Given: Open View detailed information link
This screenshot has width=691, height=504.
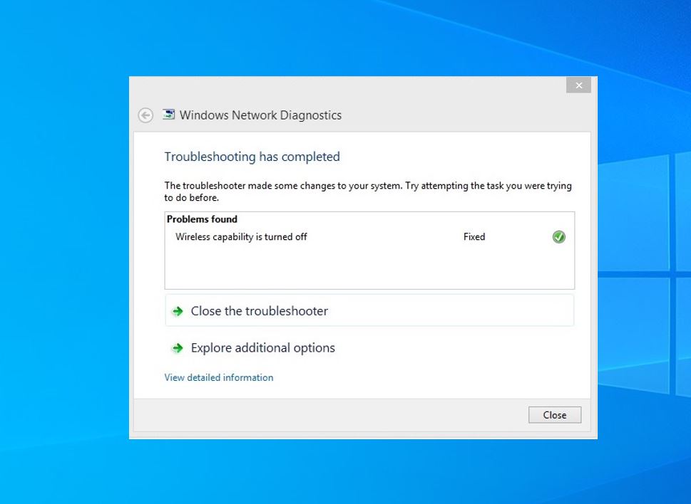Looking at the screenshot, I should pyautogui.click(x=219, y=377).
